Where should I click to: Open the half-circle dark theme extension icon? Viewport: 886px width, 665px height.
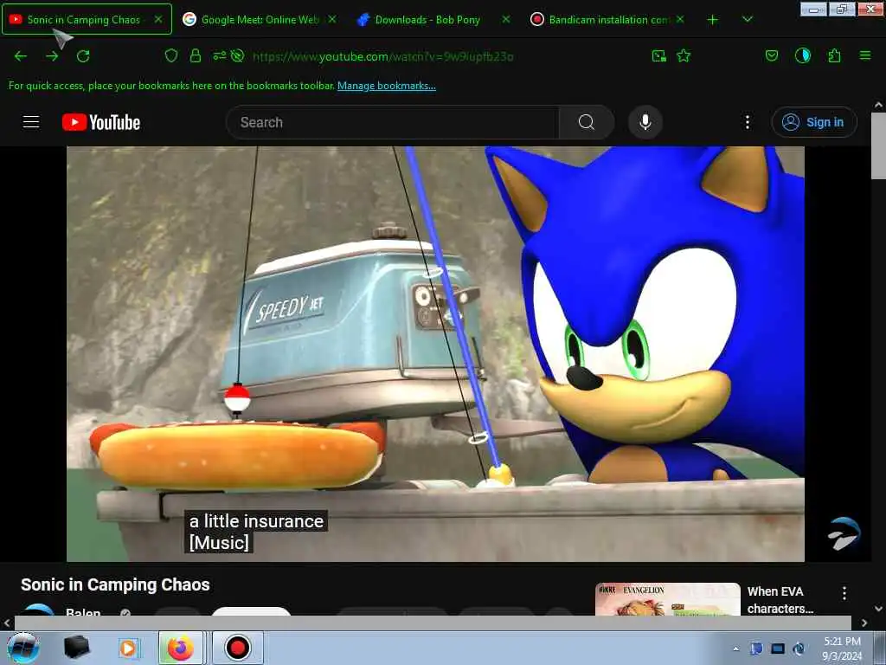[802, 55]
